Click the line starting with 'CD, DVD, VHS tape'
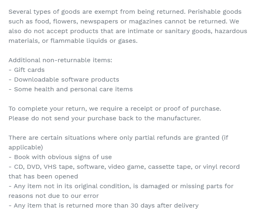Viewport: 257px width, 214px height. pyautogui.click(x=124, y=167)
